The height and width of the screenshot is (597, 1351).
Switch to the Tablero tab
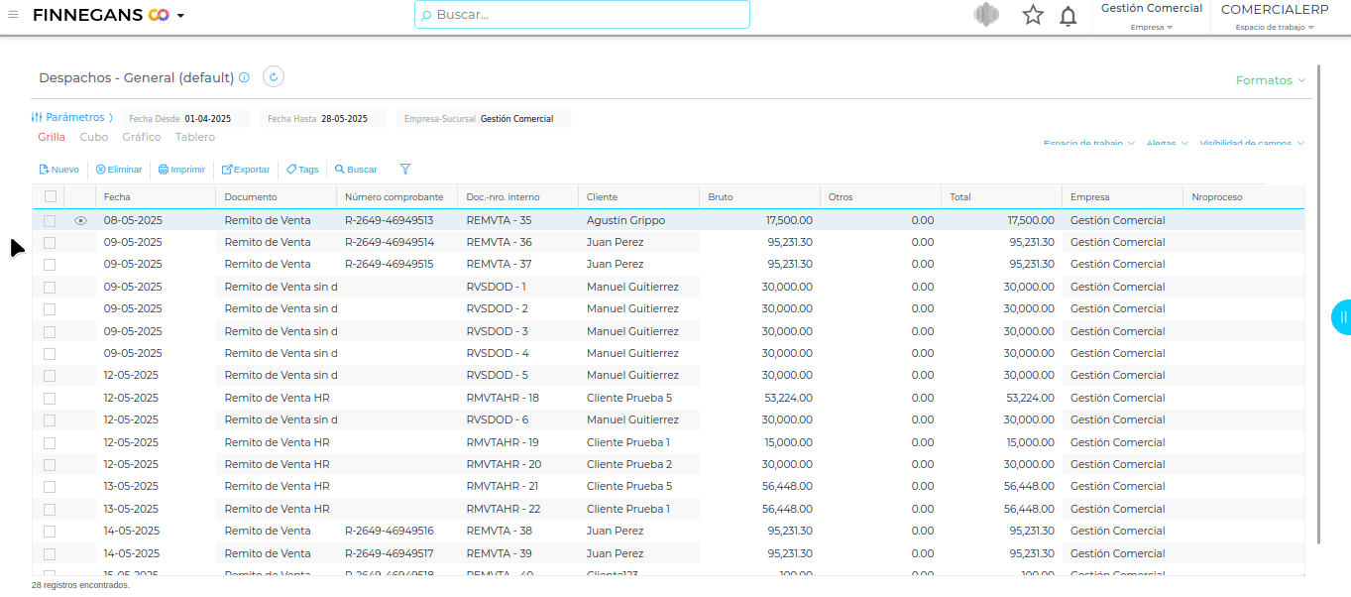click(x=195, y=138)
